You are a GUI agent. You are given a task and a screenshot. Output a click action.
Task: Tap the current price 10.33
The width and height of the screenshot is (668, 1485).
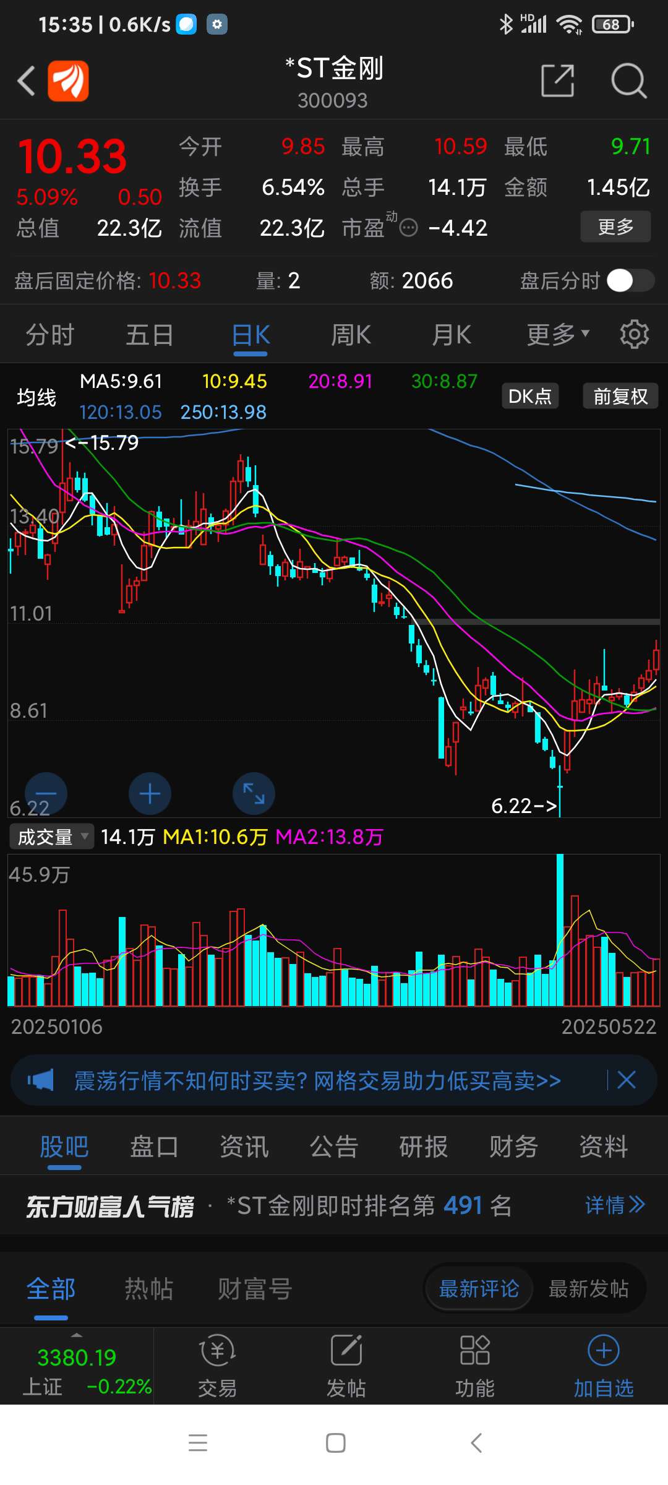click(72, 156)
